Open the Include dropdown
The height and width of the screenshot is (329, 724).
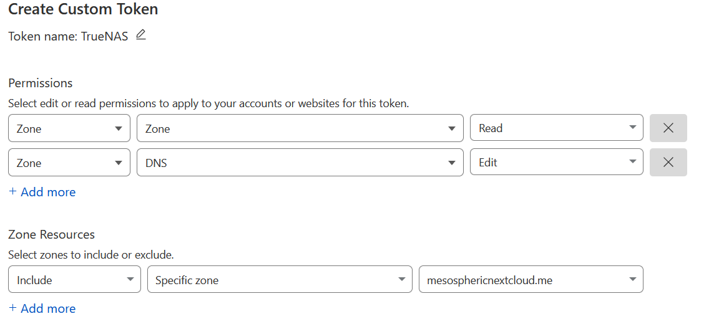74,280
